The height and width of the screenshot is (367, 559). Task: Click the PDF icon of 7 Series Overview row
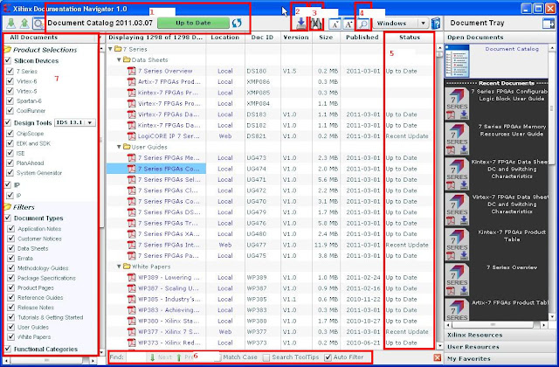point(132,71)
